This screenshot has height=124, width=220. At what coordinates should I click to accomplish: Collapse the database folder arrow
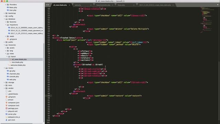4,19
